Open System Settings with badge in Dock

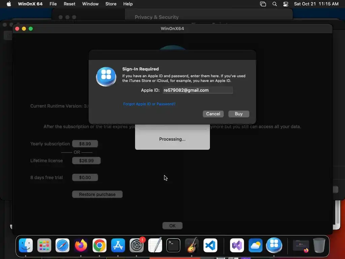pyautogui.click(x=137, y=245)
